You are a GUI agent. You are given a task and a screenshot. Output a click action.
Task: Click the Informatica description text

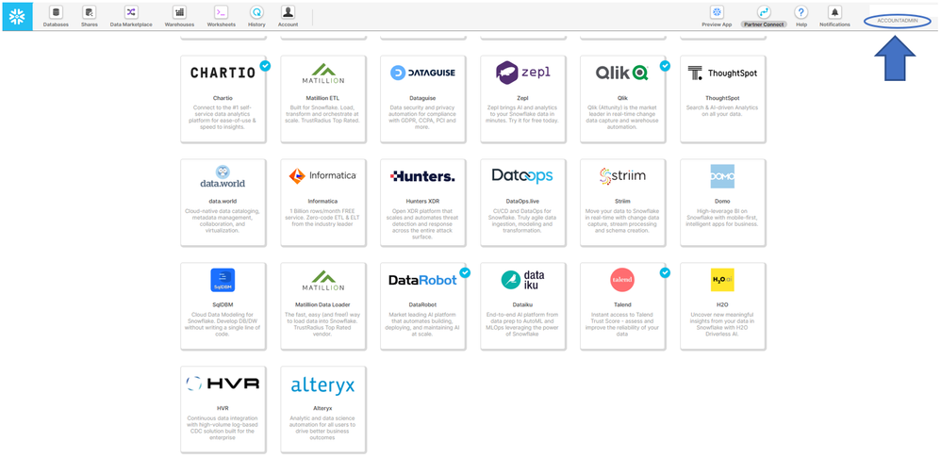pyautogui.click(x=322, y=218)
